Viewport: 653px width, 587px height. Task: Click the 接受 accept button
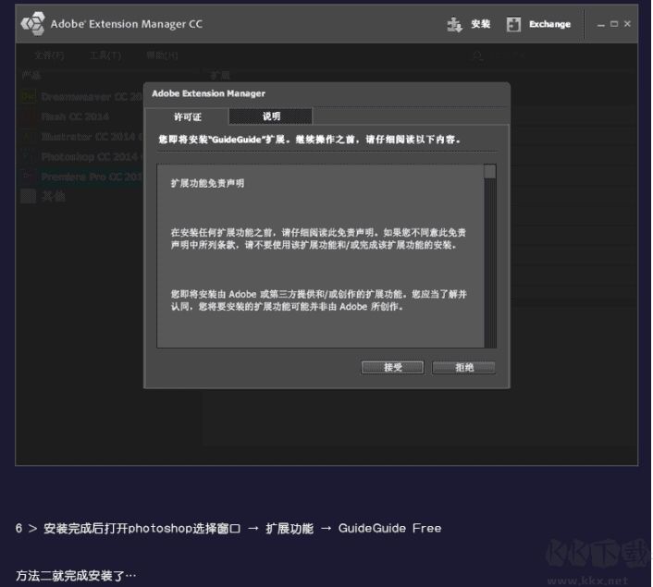tap(392, 367)
